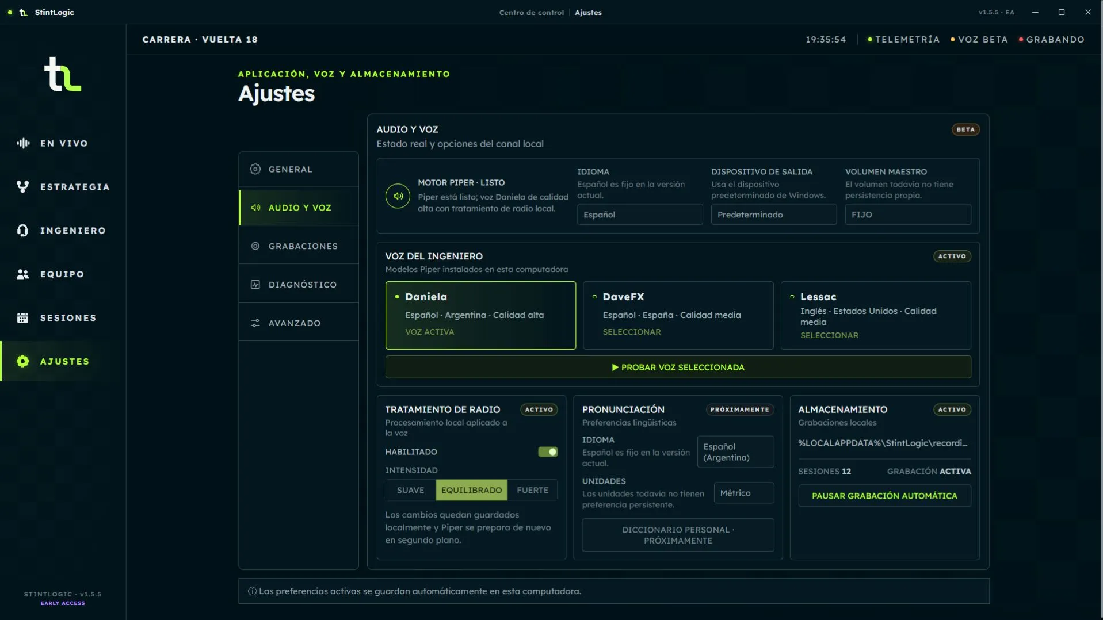Click the footer info icon
Screen dimensions: 1103x620
tap(252, 591)
